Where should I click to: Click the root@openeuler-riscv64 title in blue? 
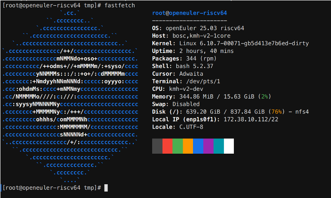coord(190,13)
